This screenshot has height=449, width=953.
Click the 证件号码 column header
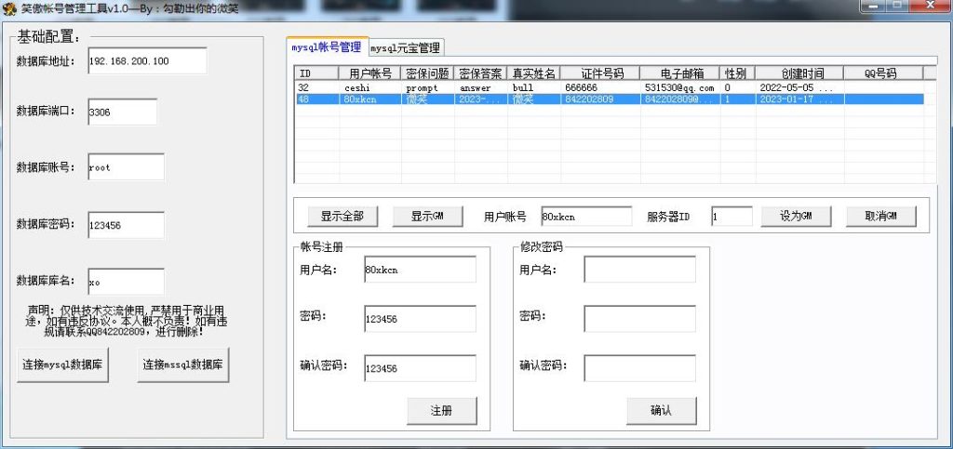click(x=600, y=73)
